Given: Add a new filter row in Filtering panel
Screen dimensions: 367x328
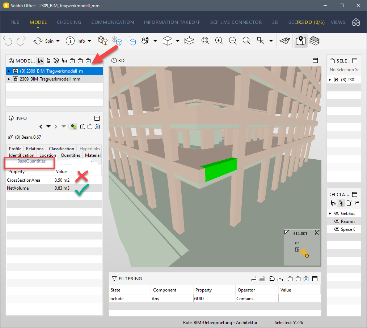Looking at the screenshot, I should (254, 279).
